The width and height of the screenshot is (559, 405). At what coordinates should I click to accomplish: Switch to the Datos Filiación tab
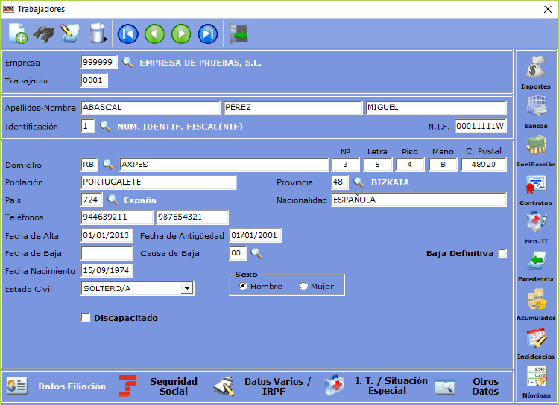pos(57,386)
